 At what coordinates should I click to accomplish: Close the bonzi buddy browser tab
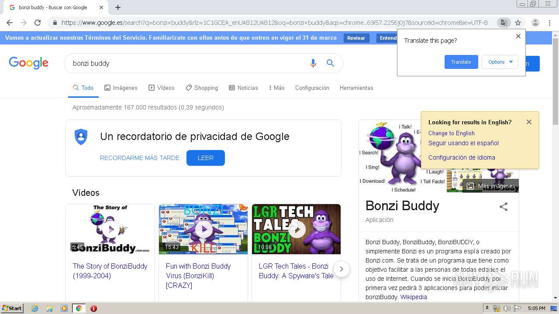pos(101,7)
